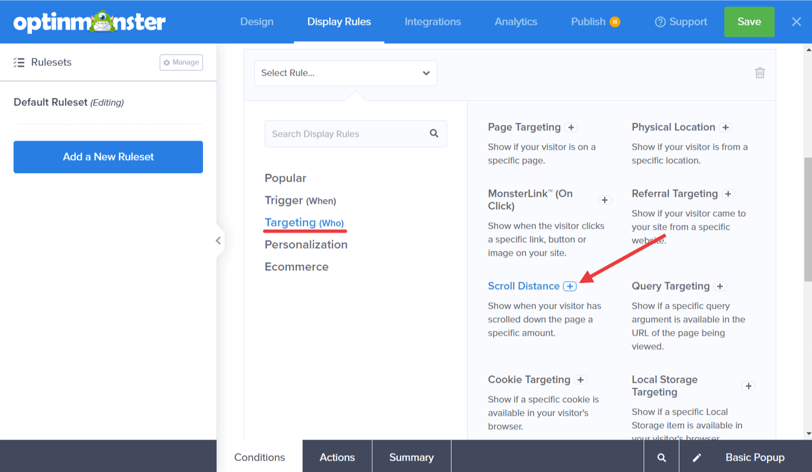The width and height of the screenshot is (812, 472).
Task: Click the paused status icon beside Publish
Action: coord(615,22)
